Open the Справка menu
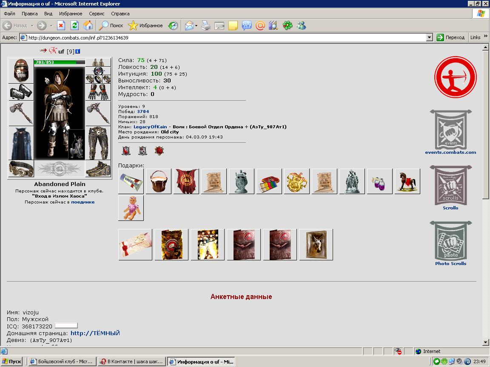The image size is (490, 367). coord(120,14)
